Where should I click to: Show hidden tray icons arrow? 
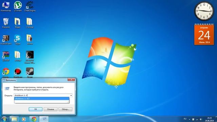[190, 119]
